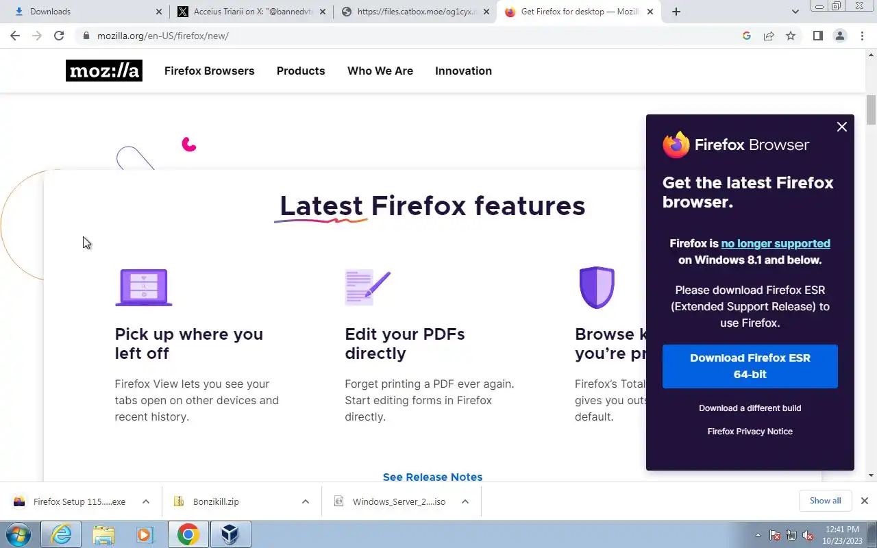Click the scrollbar down arrow
The height and width of the screenshot is (548, 877).
point(871,475)
